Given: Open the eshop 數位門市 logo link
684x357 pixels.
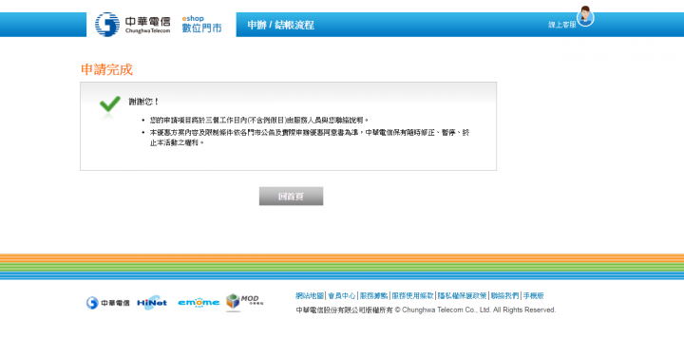Looking at the screenshot, I should click(x=201, y=25).
